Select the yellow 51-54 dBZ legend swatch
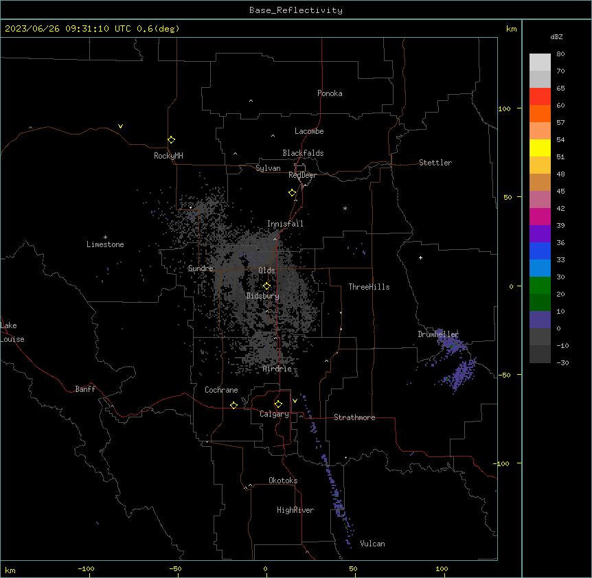This screenshot has width=592, height=578. tap(540, 148)
